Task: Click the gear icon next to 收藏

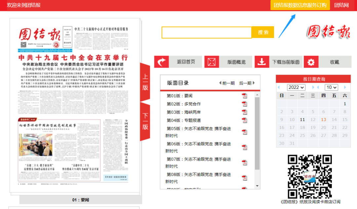Action: (x=311, y=62)
